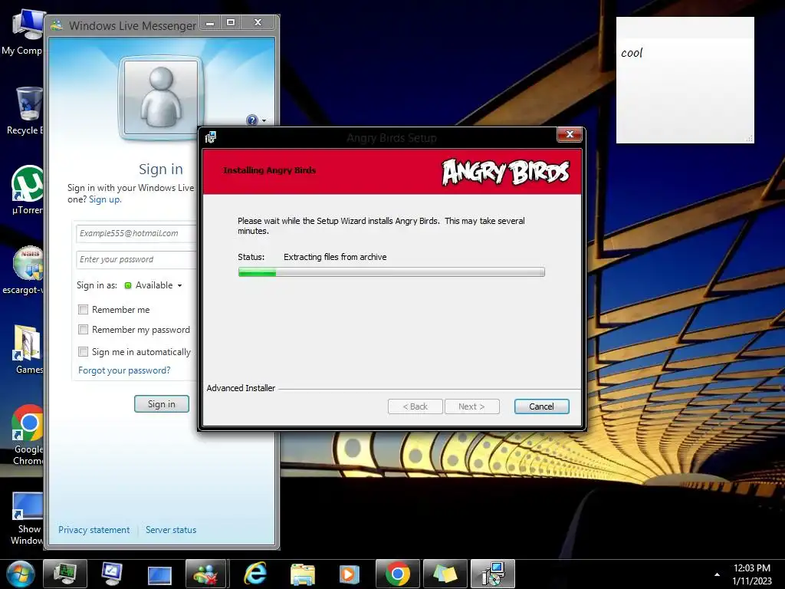785x589 pixels.
Task: Click the 'Sign in' heading in Messenger
Action: point(161,169)
